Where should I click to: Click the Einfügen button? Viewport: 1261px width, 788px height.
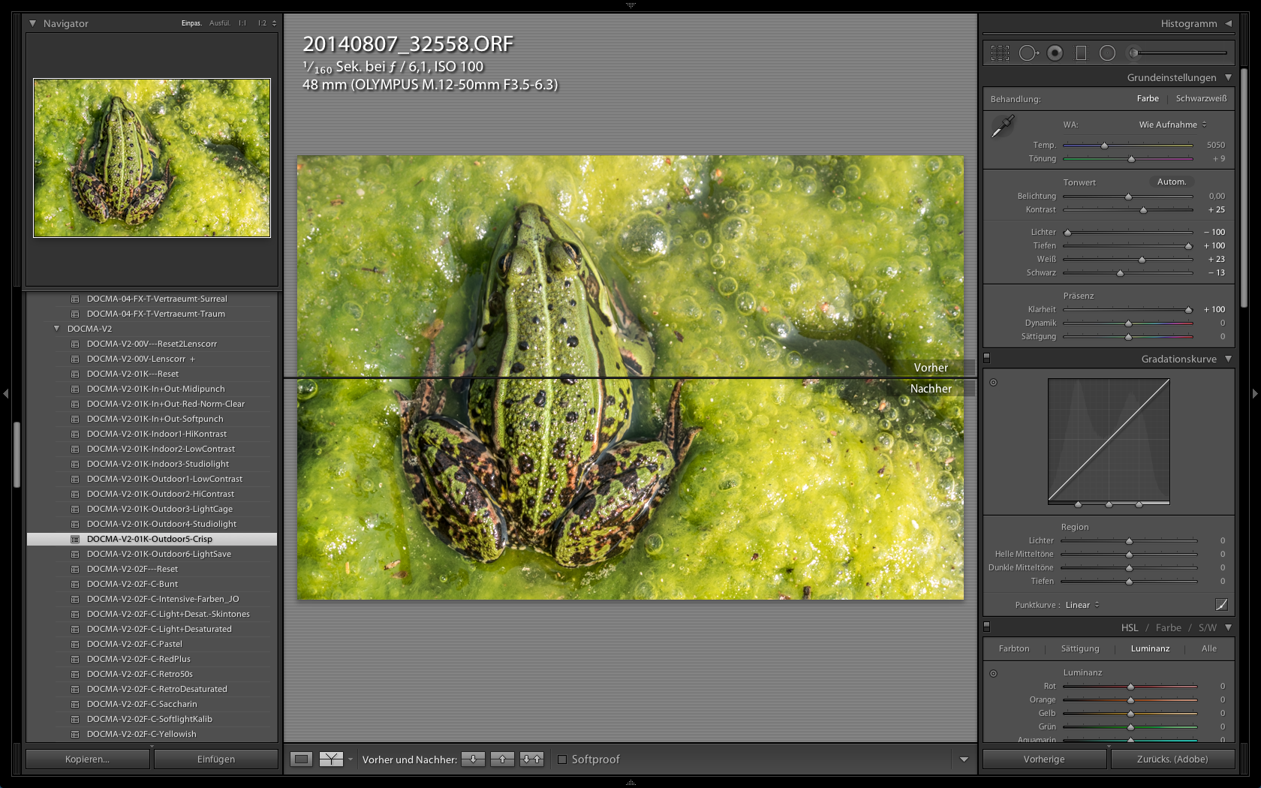pos(216,759)
